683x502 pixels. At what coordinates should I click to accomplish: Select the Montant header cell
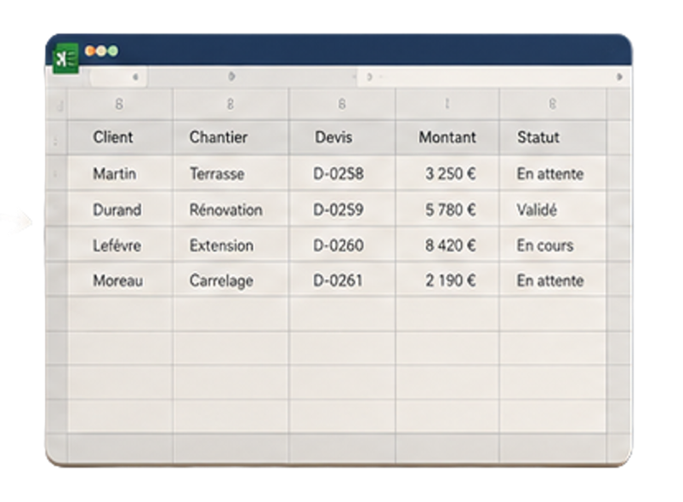pos(447,137)
